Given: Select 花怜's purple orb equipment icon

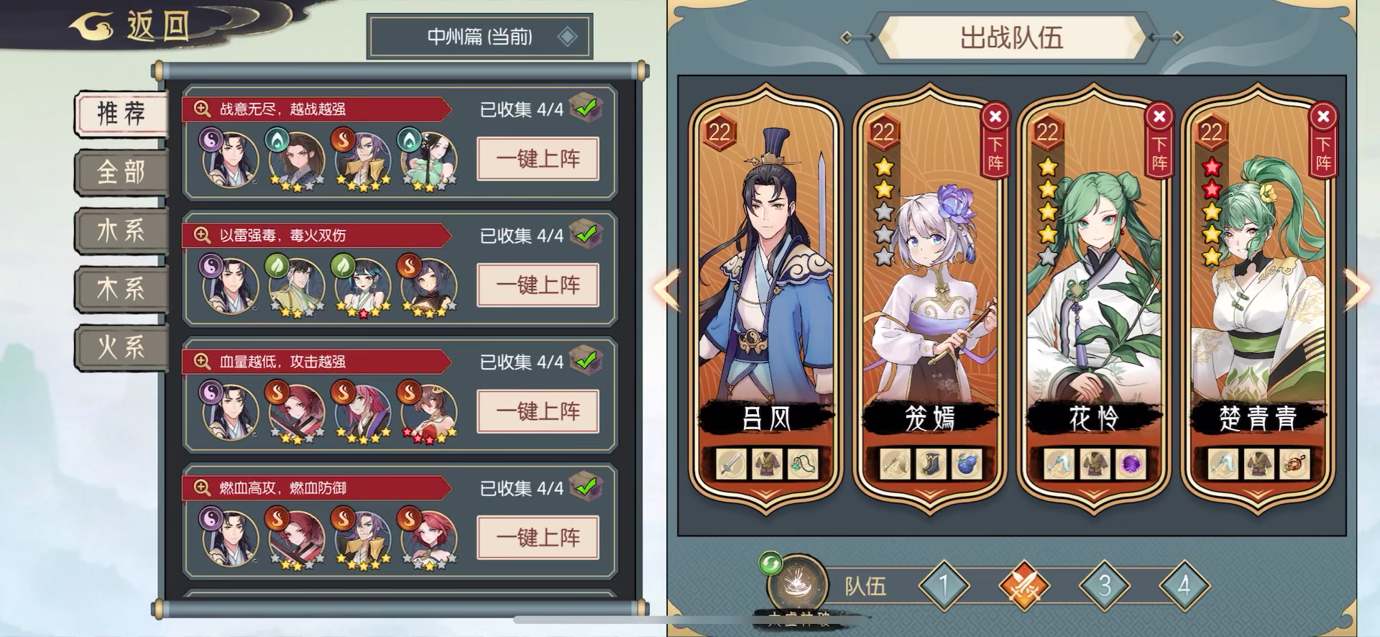Looking at the screenshot, I should 1129,464.
